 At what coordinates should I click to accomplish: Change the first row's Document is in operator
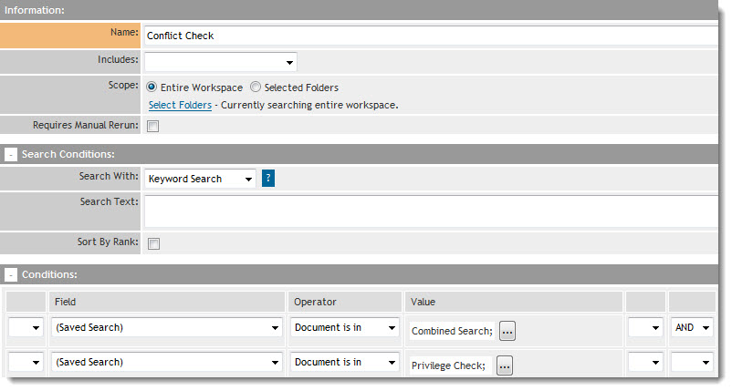(x=345, y=328)
